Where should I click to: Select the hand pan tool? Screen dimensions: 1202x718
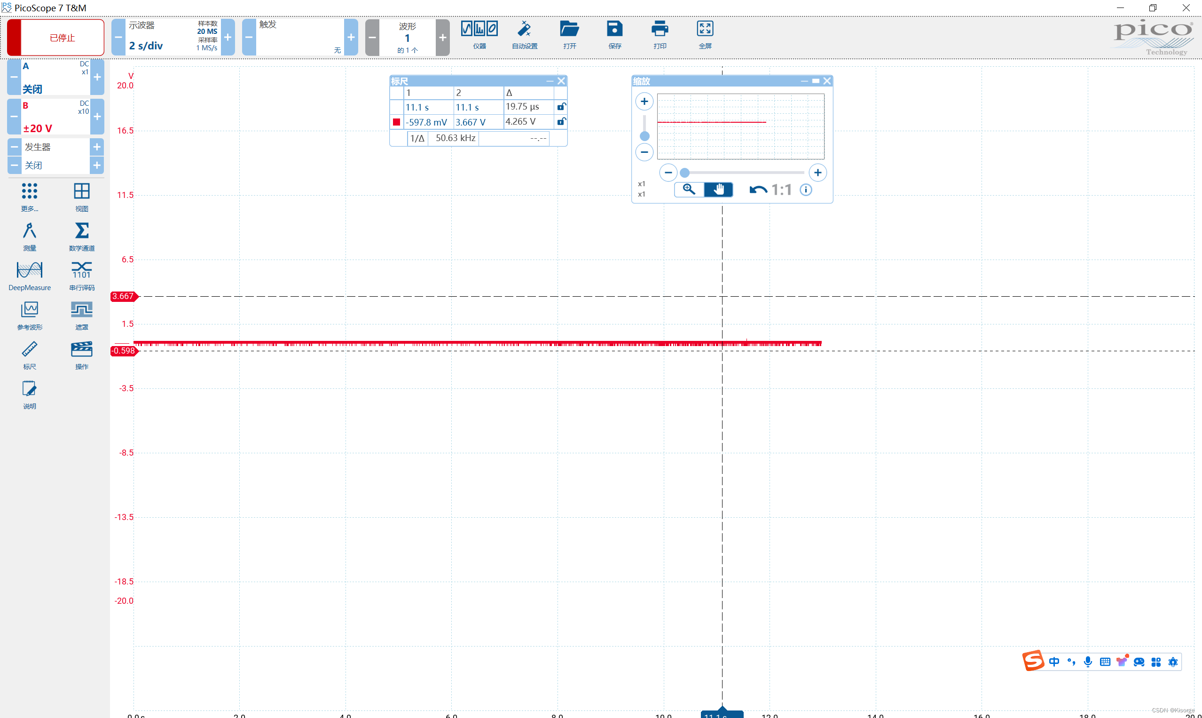[718, 189]
